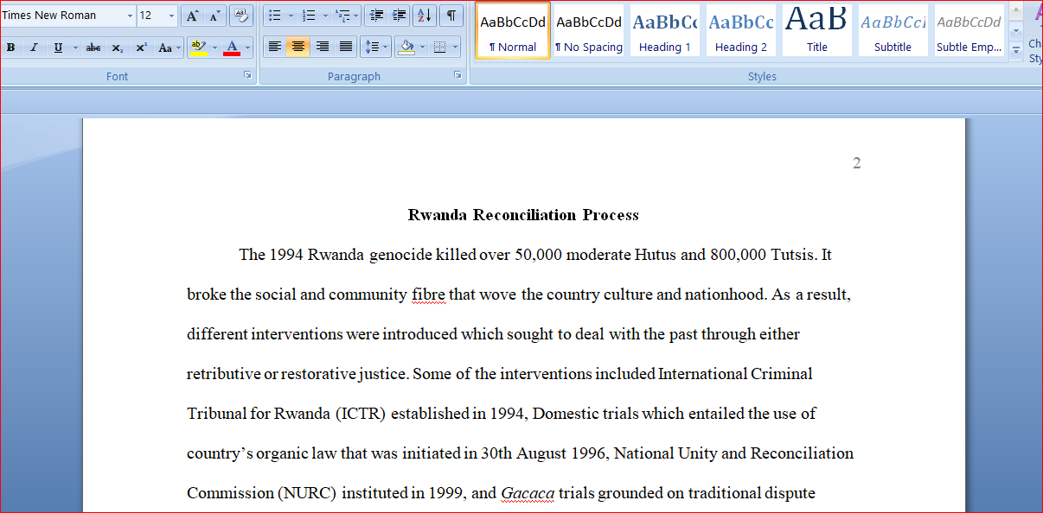
Task: Toggle justified text alignment
Action: [x=346, y=47]
